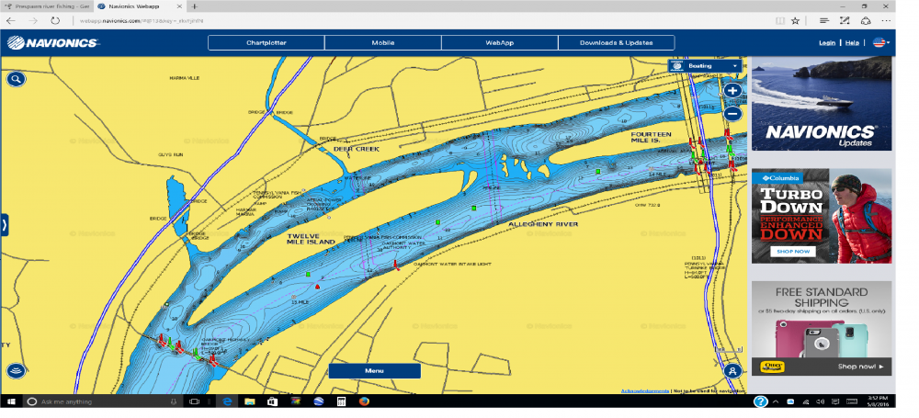Image resolution: width=919 pixels, height=418 pixels.
Task: Open Edge More actions menu
Action: pos(887,20)
